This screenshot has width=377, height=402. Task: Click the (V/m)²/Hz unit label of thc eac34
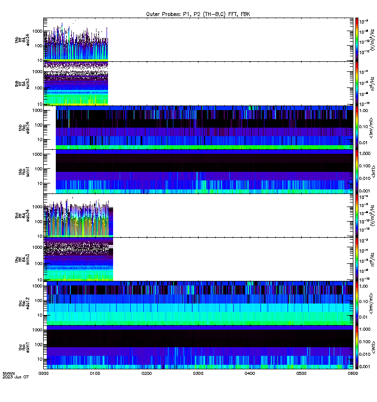[373, 216]
